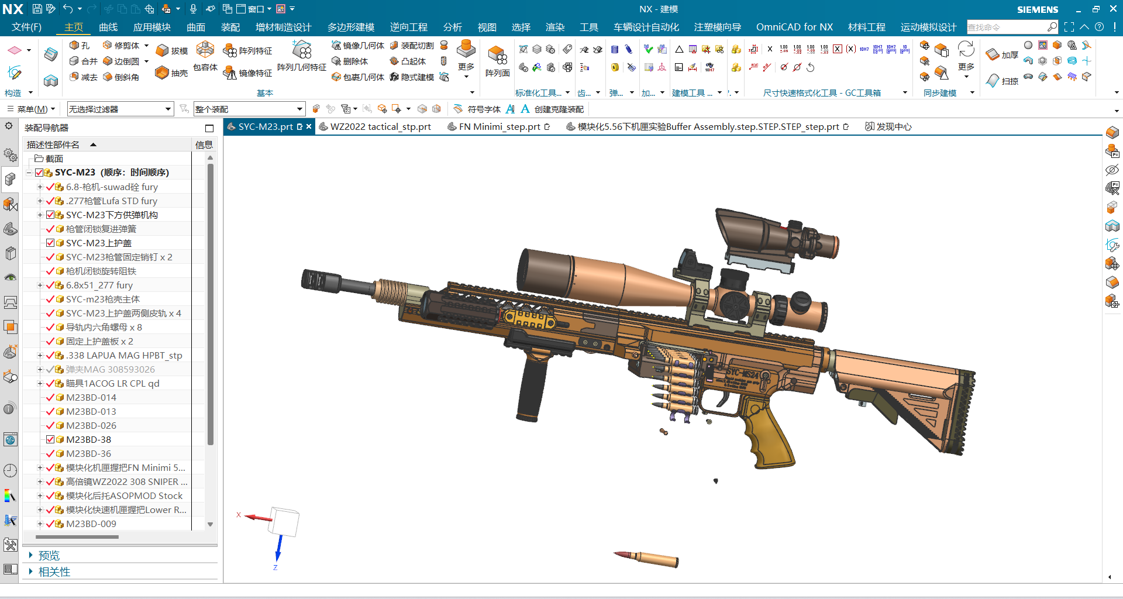Select the 边倒圆 edge blend tool
This screenshot has height=599, width=1123.
click(x=121, y=61)
